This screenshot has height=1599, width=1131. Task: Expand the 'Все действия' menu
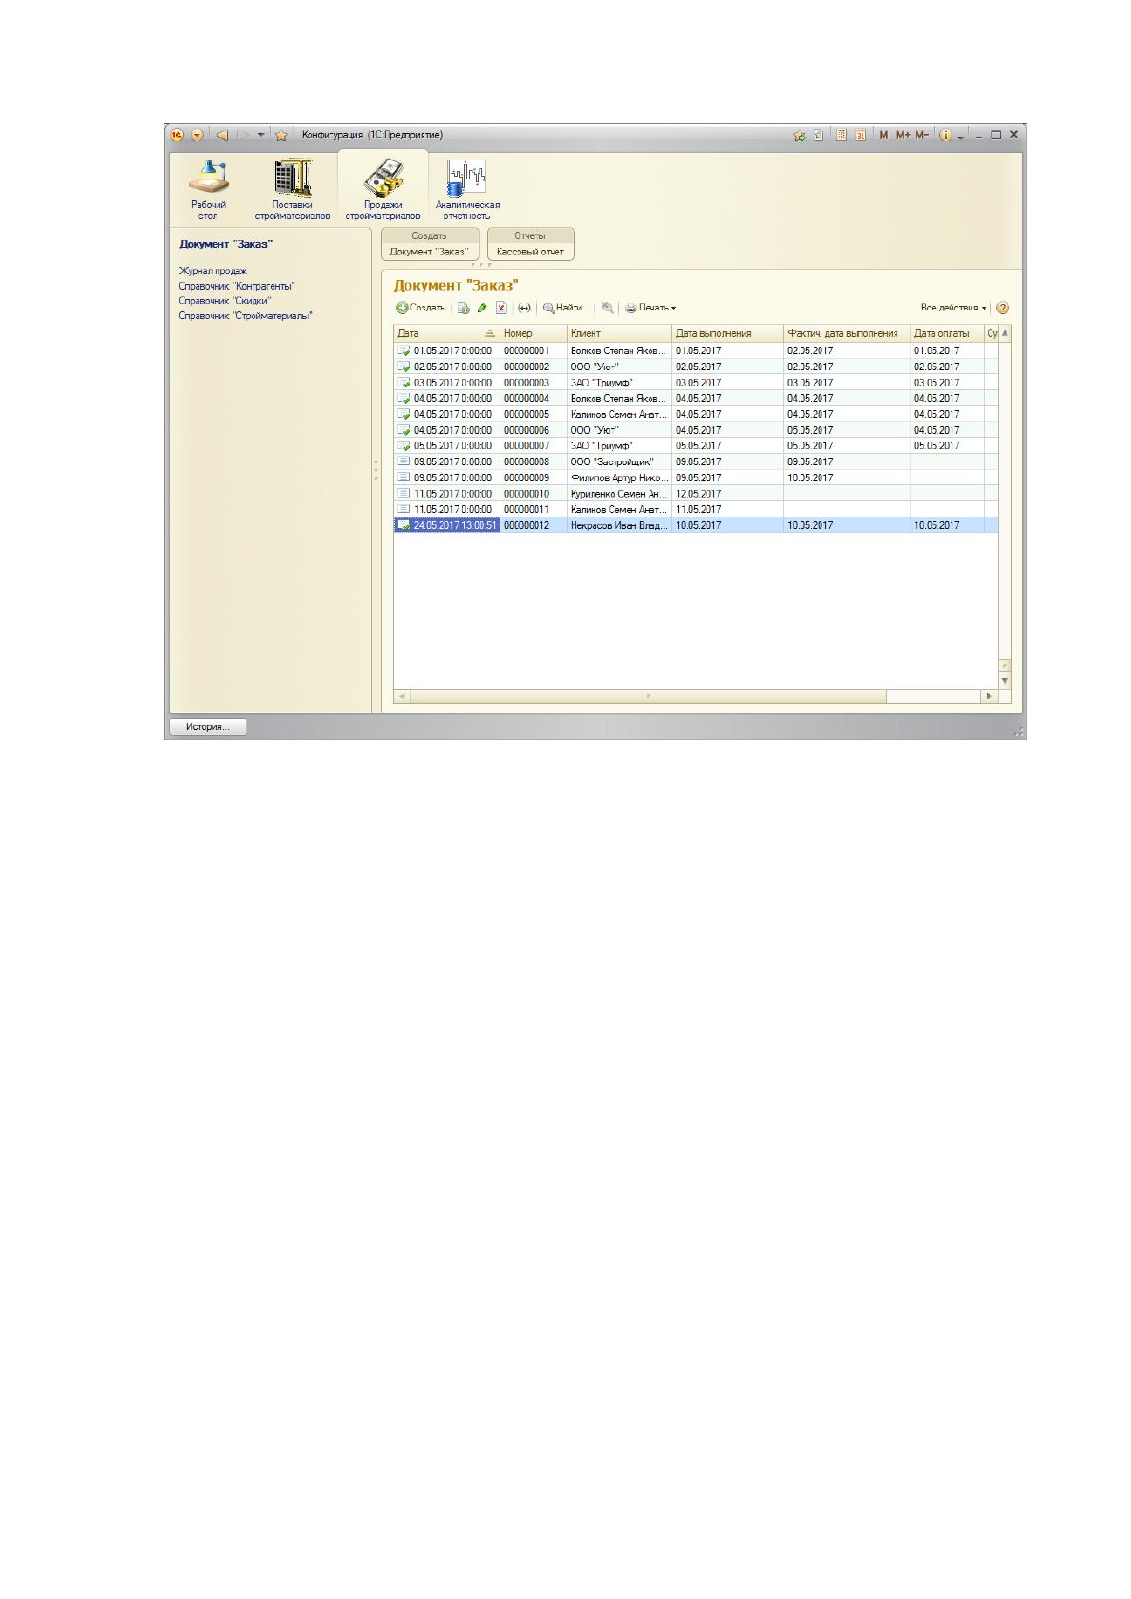tap(953, 308)
